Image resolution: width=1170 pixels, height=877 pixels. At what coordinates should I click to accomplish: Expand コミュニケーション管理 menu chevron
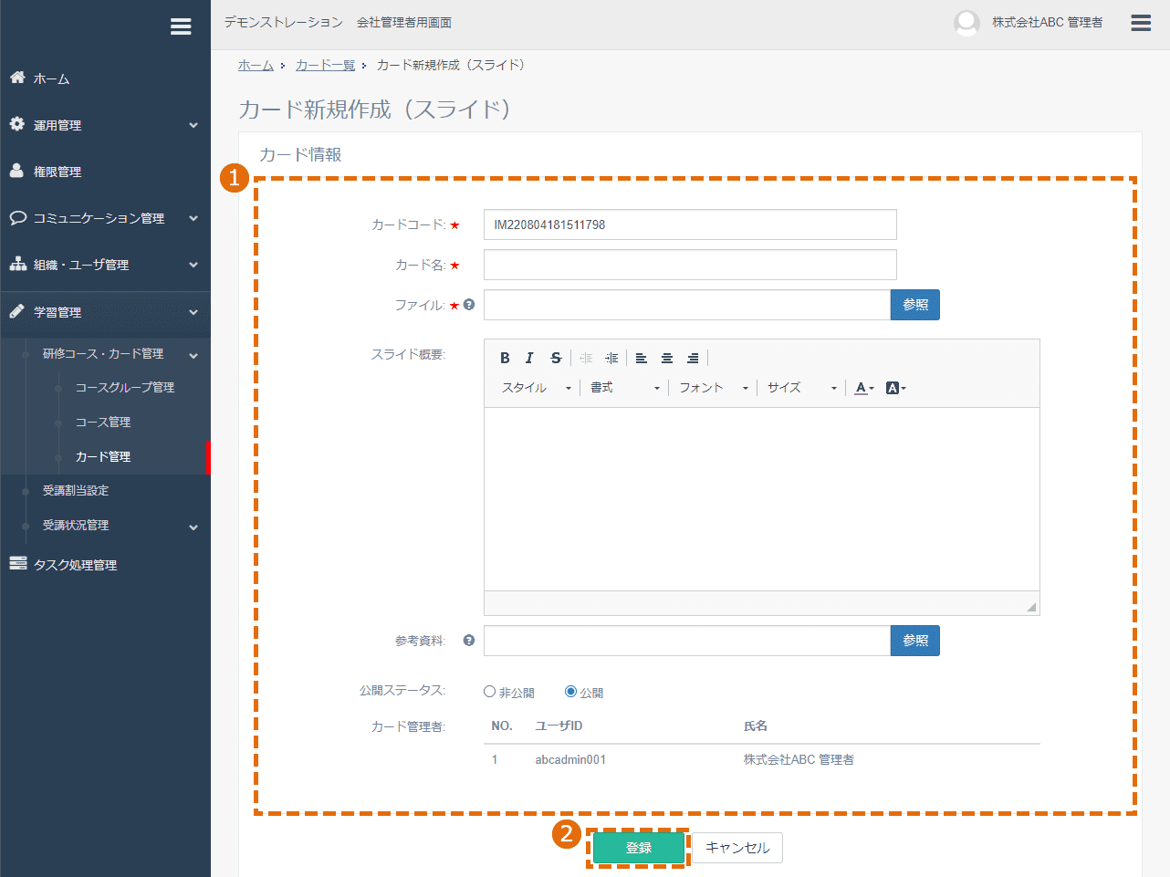point(193,218)
